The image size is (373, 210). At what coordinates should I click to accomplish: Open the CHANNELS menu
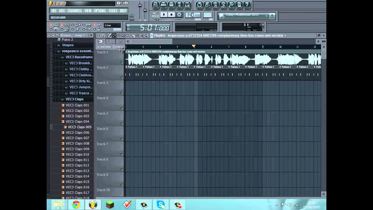point(75,11)
